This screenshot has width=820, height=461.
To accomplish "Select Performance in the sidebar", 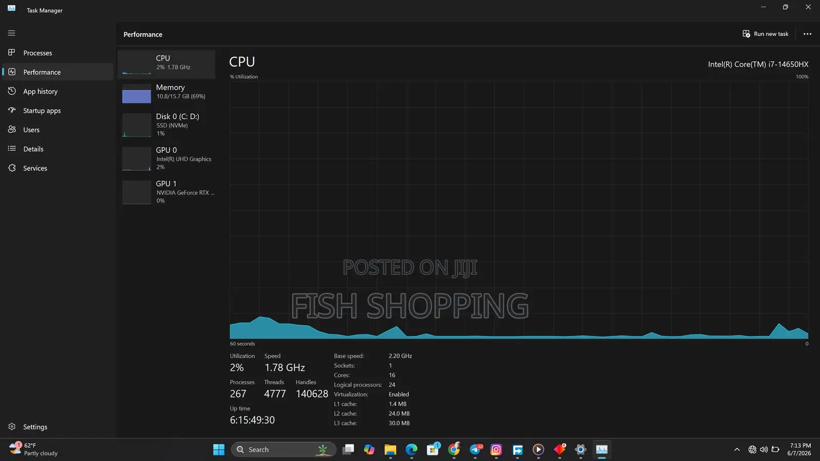I will [57, 72].
